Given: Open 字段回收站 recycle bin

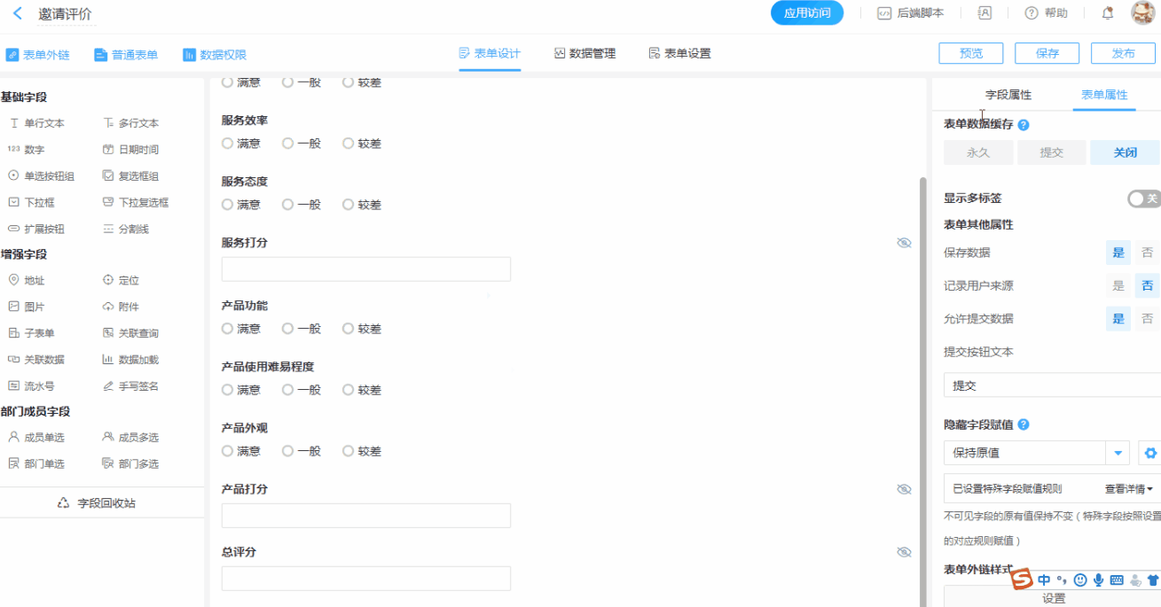Looking at the screenshot, I should [x=97, y=503].
